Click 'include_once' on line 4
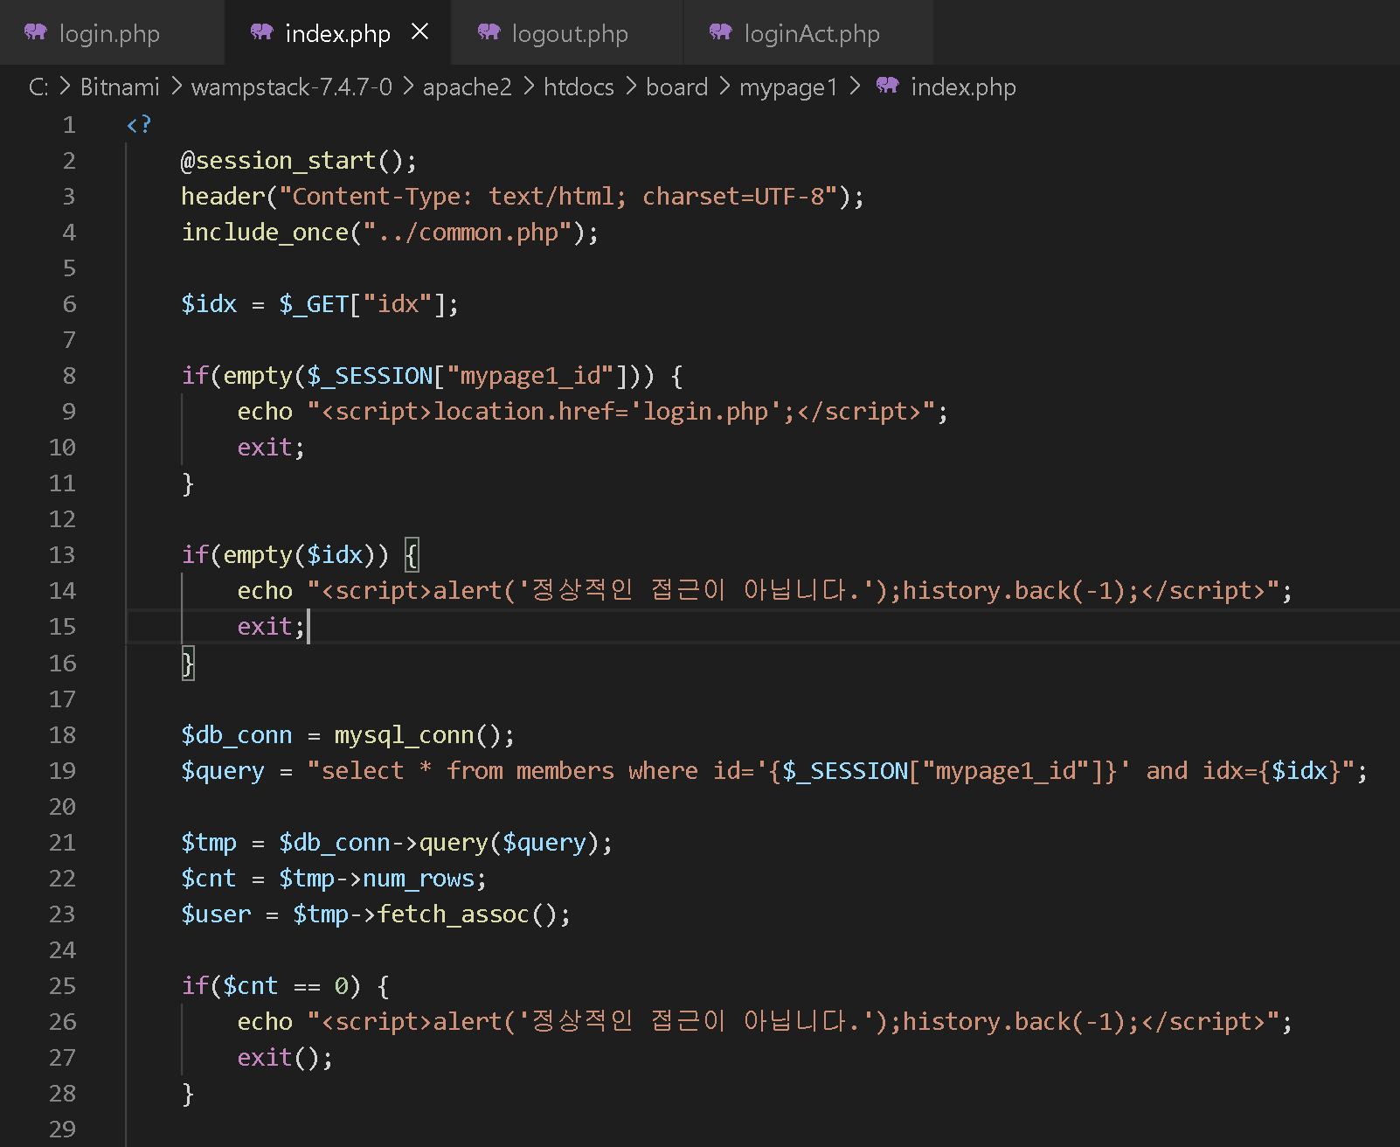This screenshot has width=1400, height=1147. click(265, 233)
